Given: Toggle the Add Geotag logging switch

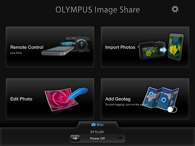Looking at the screenshot, I should (x=172, y=109).
